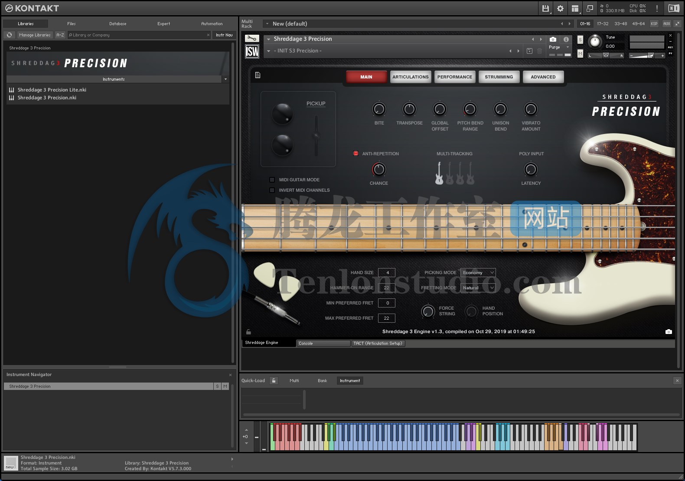This screenshot has width=685, height=481.
Task: Click the Manage Libraries button
Action: pyautogui.click(x=35, y=35)
